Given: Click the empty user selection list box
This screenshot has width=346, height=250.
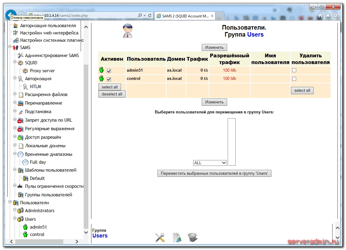Looking at the screenshot, I should point(231,142).
